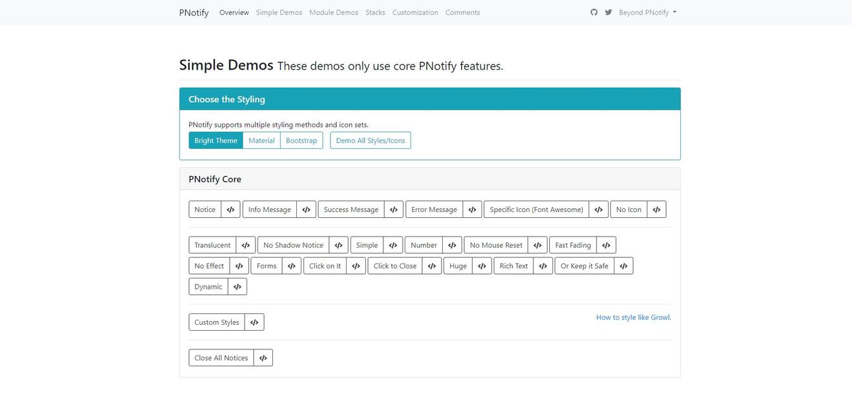Show code for the Notice demo
Image resolution: width=852 pixels, height=410 pixels.
(230, 210)
